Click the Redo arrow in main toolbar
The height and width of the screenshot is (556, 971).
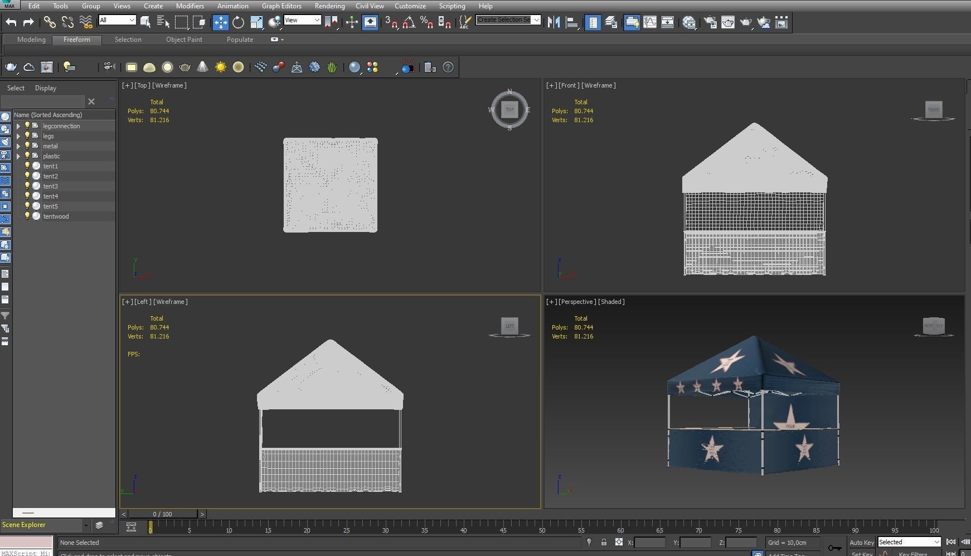point(28,22)
